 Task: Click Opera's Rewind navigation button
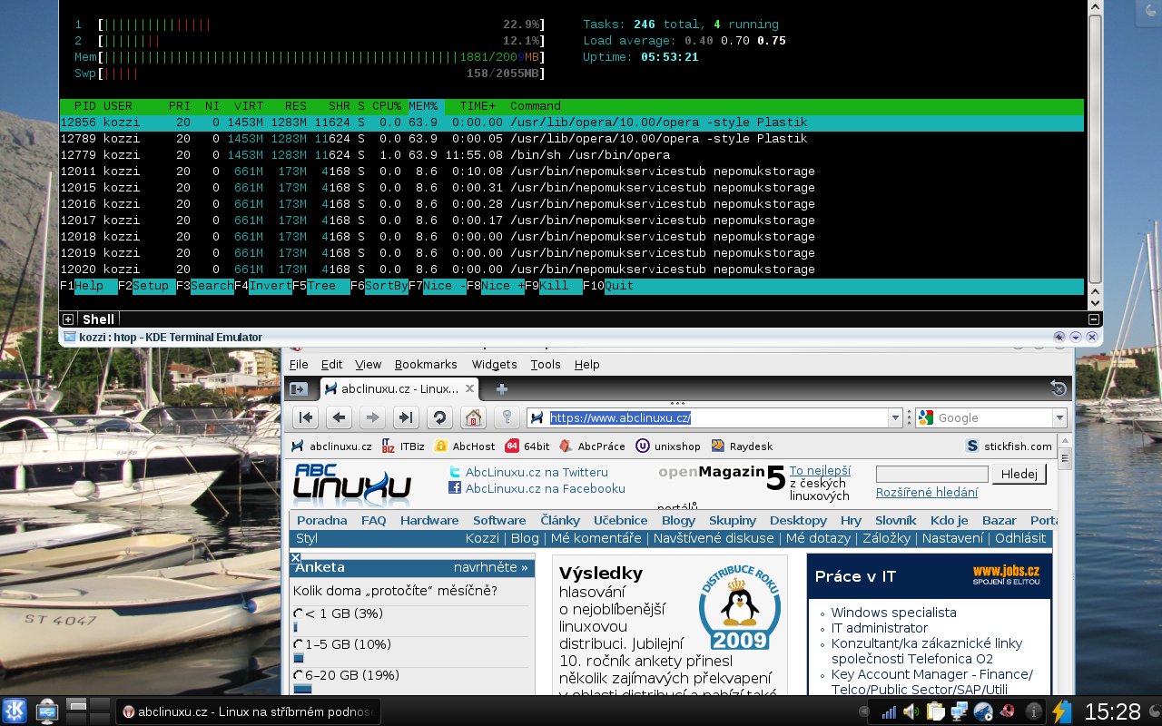[x=306, y=417]
